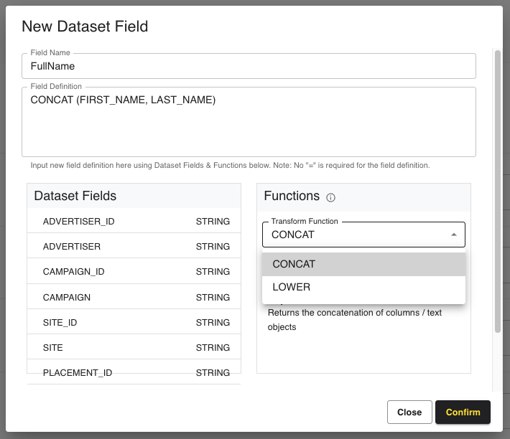510x439 pixels.
Task: Select the SITE_ID dataset field
Action: pos(134,323)
